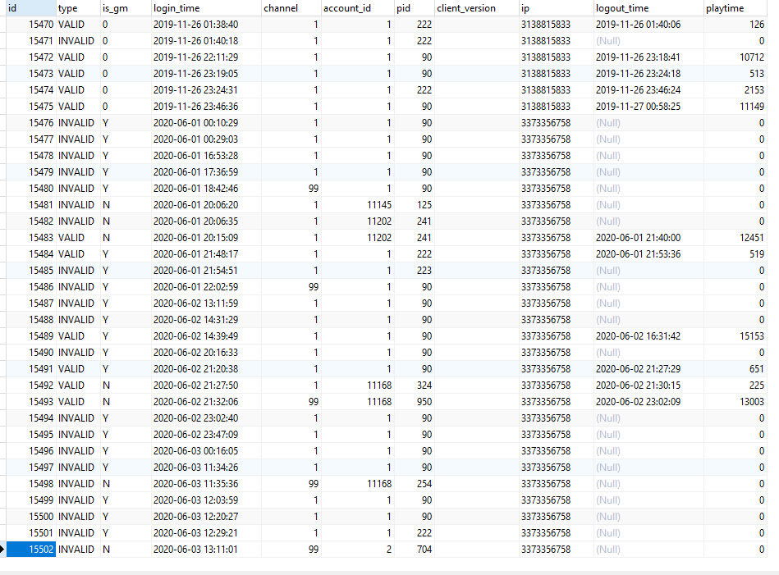Click the account_id column header
Screen dimensions: 779x575
pyautogui.click(x=358, y=8)
